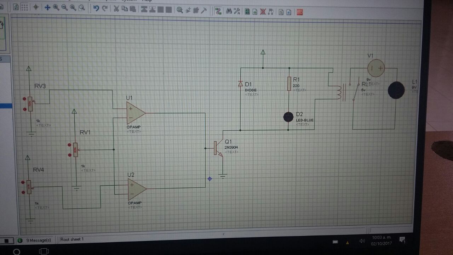The width and height of the screenshot is (453, 255).
Task: Select transistor Q1 2N3904
Action: (x=218, y=148)
